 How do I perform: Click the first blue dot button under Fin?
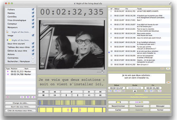point(146,91)
